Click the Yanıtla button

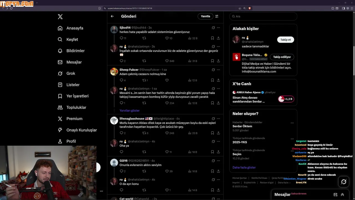click(206, 16)
